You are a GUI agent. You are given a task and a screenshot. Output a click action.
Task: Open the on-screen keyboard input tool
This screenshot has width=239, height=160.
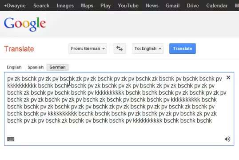[11, 139]
